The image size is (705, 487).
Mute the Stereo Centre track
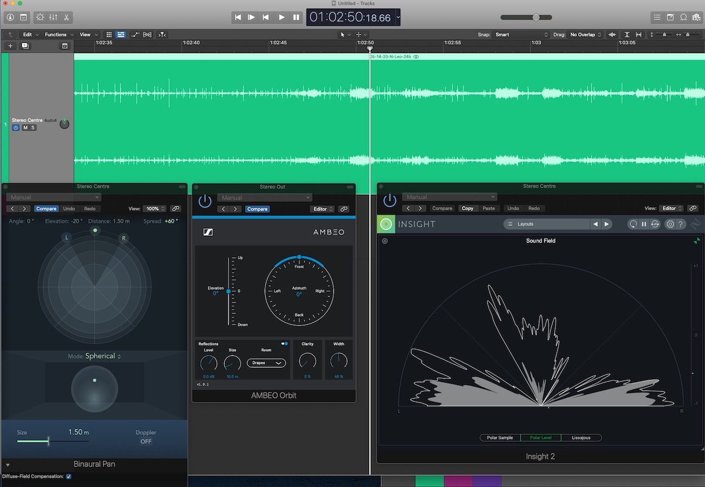(25, 127)
